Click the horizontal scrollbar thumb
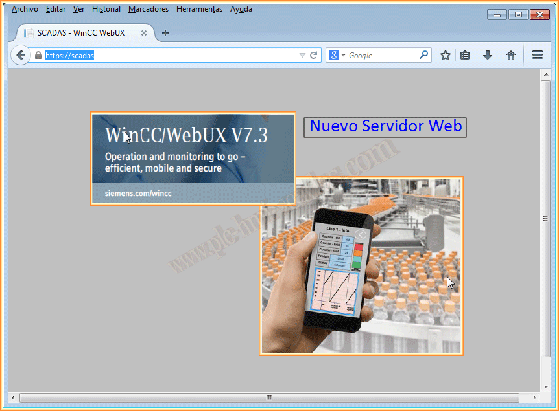This screenshot has width=559, height=411. pyautogui.click(x=269, y=397)
